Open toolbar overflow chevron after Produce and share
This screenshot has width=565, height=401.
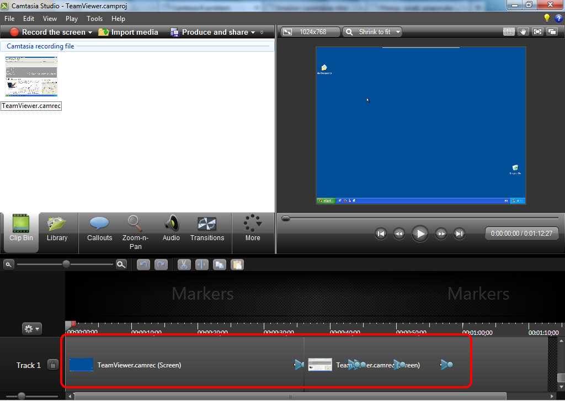pyautogui.click(x=262, y=32)
